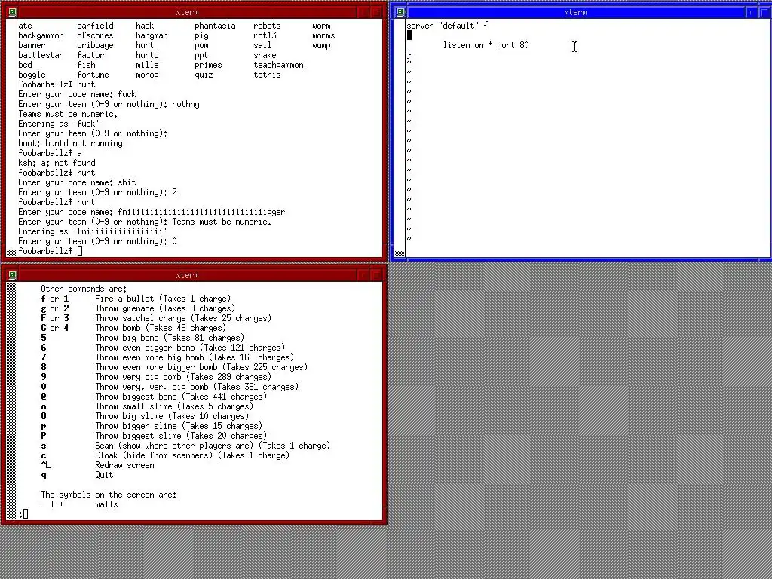Screen dimensions: 772x579
Task: Click 'monop' in the games listing
Action: [147, 75]
